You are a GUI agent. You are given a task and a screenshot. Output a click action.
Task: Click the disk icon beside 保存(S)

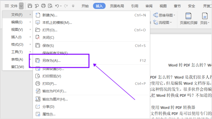(38, 45)
